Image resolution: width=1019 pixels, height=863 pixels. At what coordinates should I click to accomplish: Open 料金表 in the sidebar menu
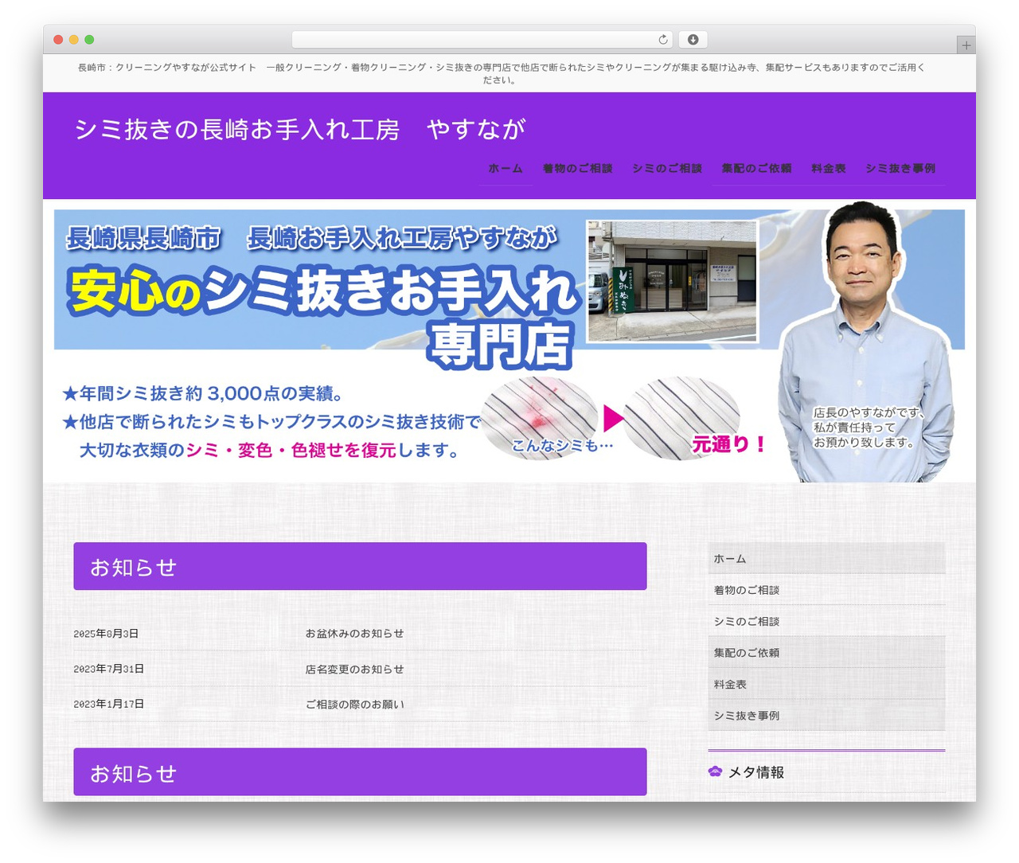pyautogui.click(x=826, y=684)
